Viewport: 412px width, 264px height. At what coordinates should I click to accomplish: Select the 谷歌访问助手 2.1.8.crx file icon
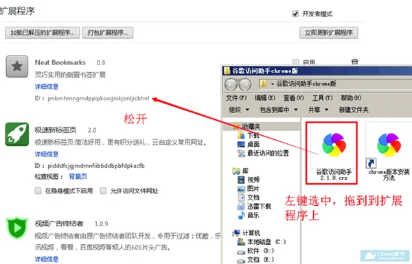tap(334, 145)
